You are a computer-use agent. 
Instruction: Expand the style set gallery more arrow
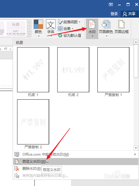point(29,34)
